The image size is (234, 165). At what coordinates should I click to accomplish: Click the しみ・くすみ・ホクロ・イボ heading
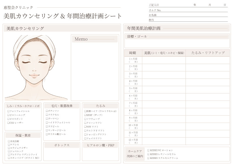(23, 106)
